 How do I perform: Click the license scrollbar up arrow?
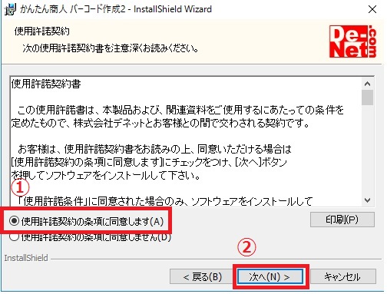point(368,84)
